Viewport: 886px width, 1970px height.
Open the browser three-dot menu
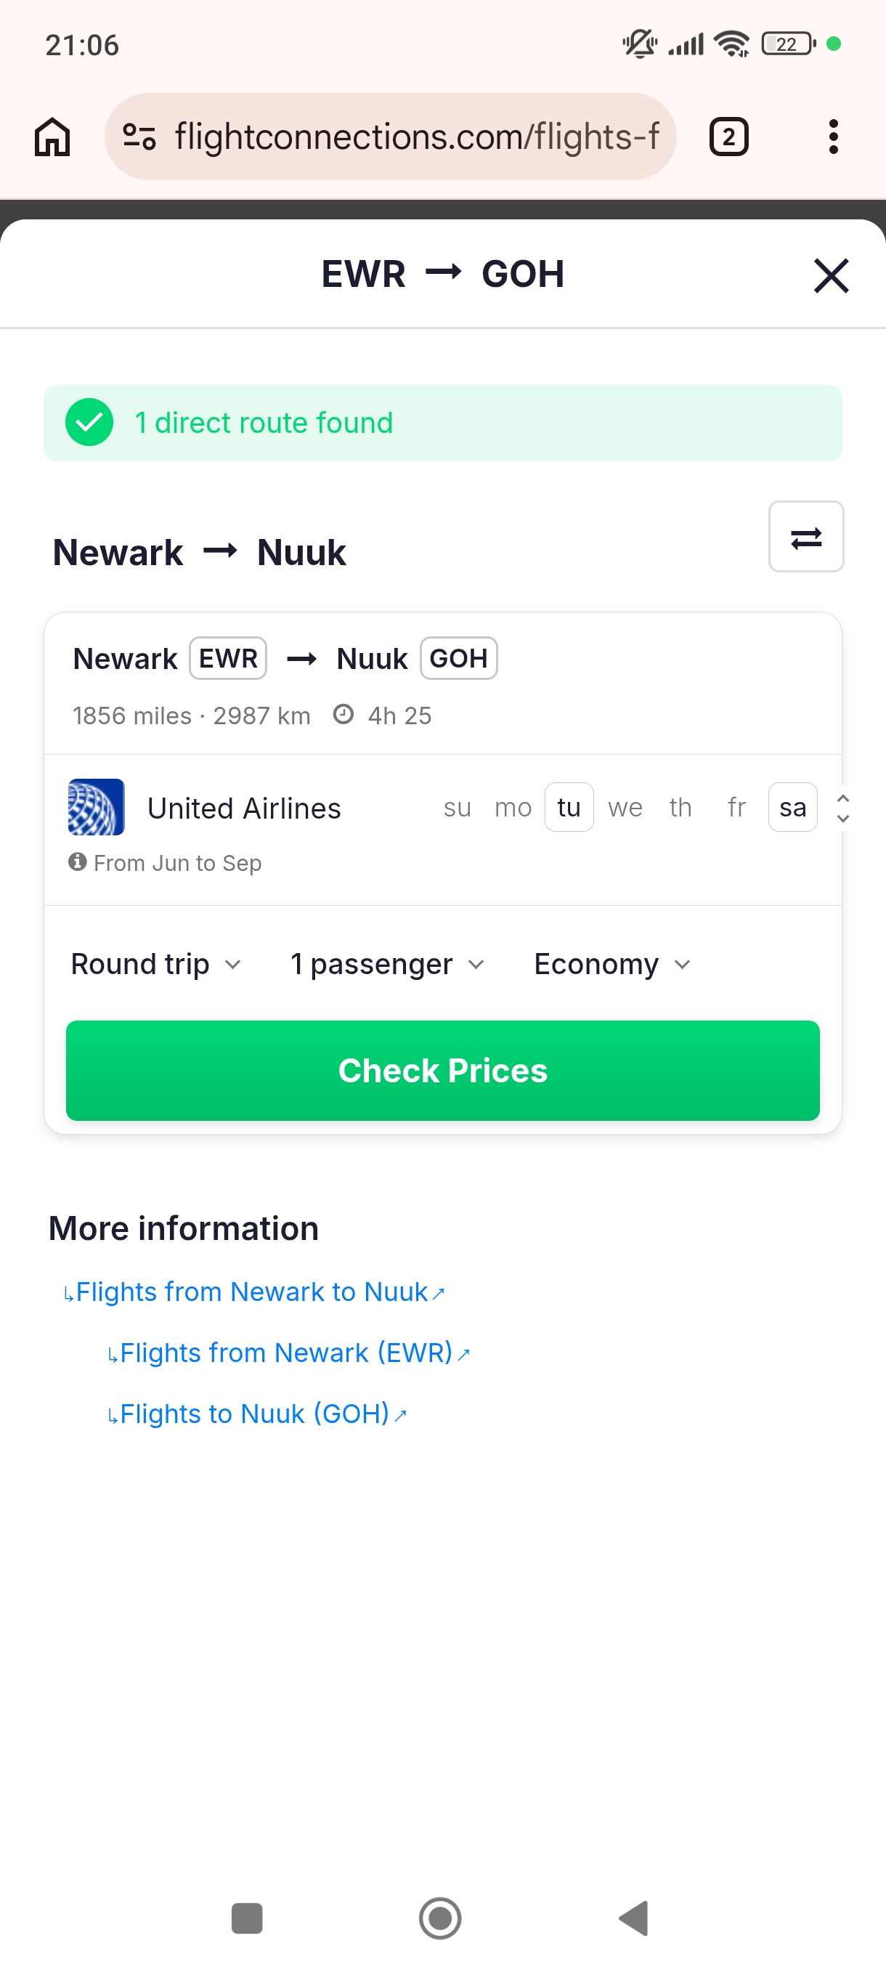click(x=833, y=137)
